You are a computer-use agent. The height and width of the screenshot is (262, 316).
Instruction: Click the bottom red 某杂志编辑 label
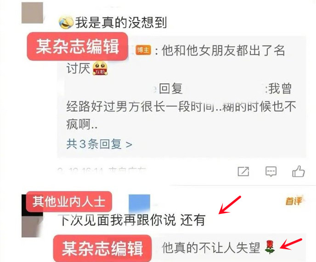pyautogui.click(x=102, y=249)
